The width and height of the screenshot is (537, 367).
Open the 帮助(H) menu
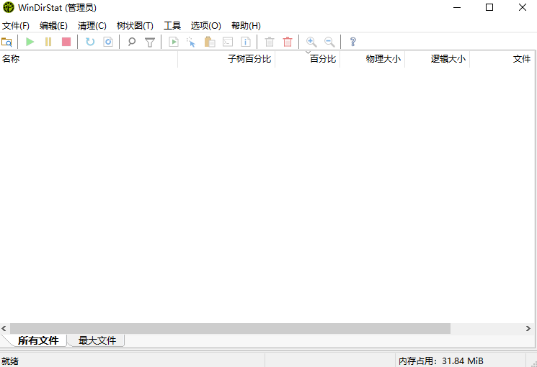pos(247,26)
